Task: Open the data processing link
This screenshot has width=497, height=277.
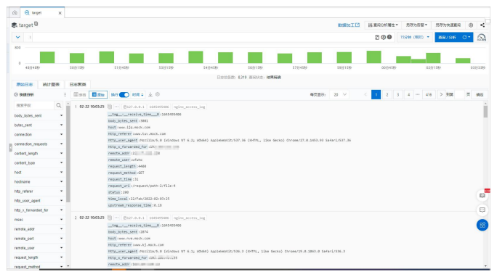Action: click(348, 25)
